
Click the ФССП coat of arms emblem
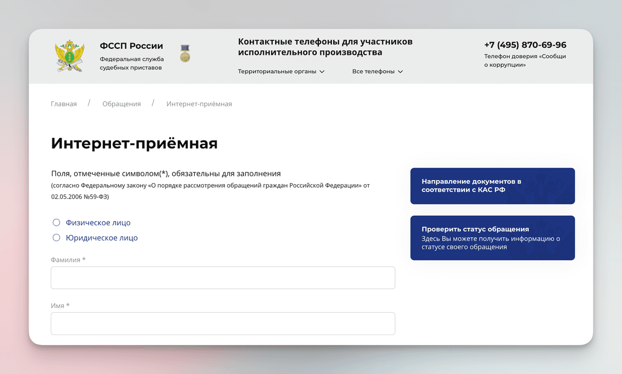point(70,54)
